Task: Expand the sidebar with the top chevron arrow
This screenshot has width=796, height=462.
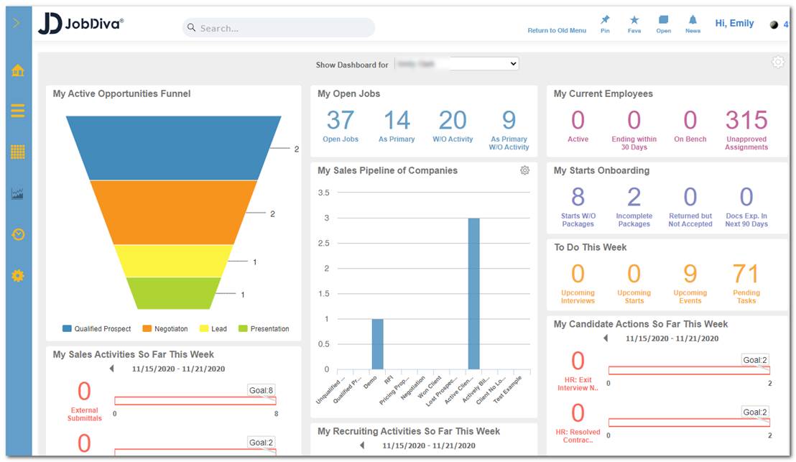Action: pos(16,22)
